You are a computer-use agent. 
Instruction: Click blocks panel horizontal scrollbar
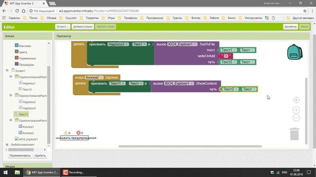[21, 149]
